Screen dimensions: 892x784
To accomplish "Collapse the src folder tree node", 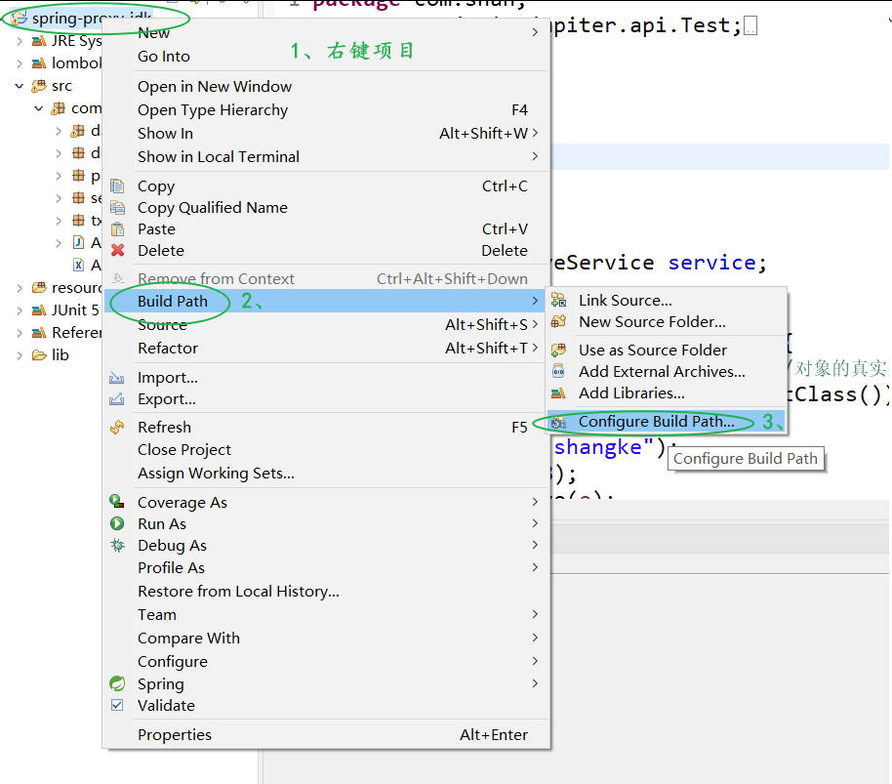I will tap(20, 86).
